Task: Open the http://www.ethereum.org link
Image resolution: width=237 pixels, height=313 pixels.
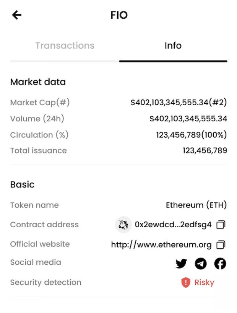Action: (x=161, y=245)
